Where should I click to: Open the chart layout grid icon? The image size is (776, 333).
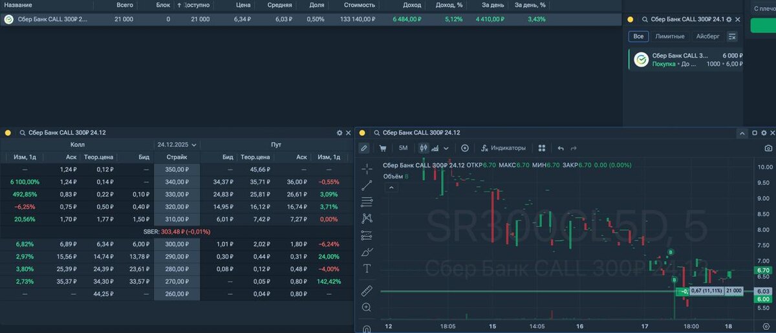pos(542,148)
